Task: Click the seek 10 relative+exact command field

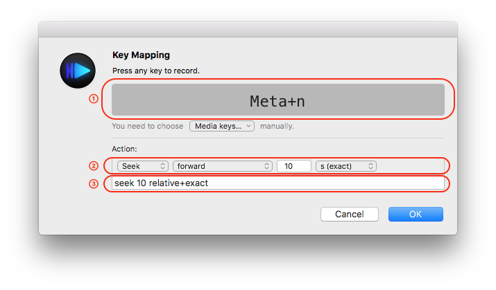Action: (277, 183)
